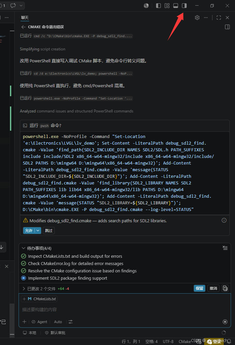The width and height of the screenshot is (235, 345).
Task: Add context plus icon in chat input
Action: pos(25,322)
